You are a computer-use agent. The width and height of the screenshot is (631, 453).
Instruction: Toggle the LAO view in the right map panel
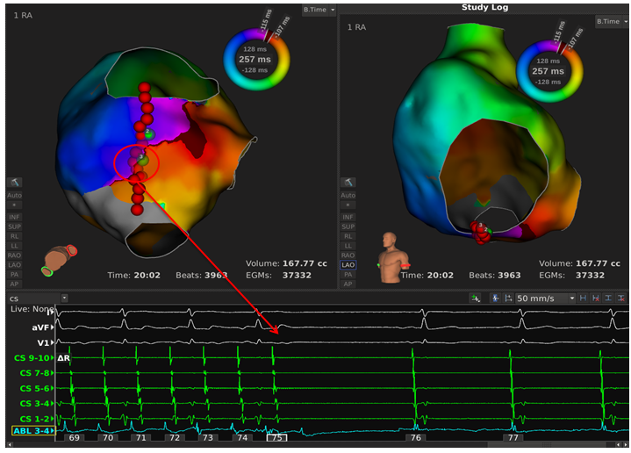click(348, 263)
